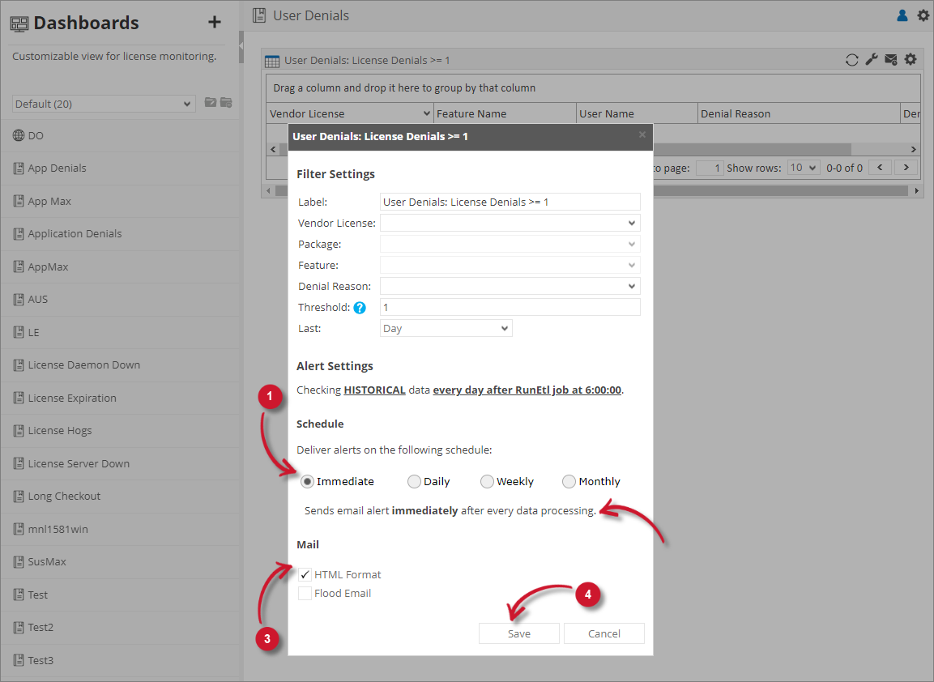Select the Immediate schedule option
Image resolution: width=934 pixels, height=682 pixels.
[x=307, y=481]
